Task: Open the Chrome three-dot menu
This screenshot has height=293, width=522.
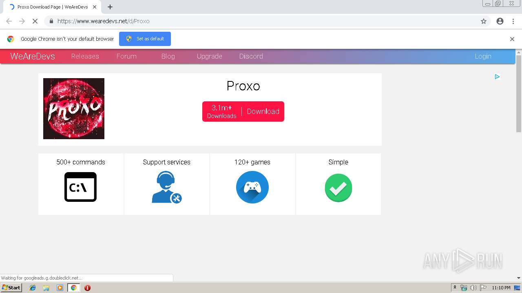Action: click(x=513, y=21)
